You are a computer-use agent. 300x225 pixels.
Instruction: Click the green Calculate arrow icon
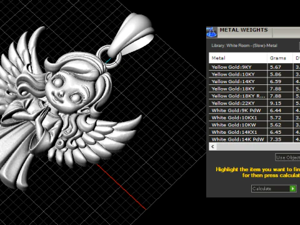(x=292, y=189)
